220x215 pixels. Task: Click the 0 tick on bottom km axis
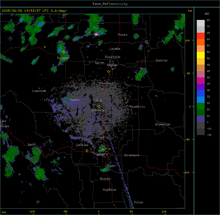click(x=99, y=211)
